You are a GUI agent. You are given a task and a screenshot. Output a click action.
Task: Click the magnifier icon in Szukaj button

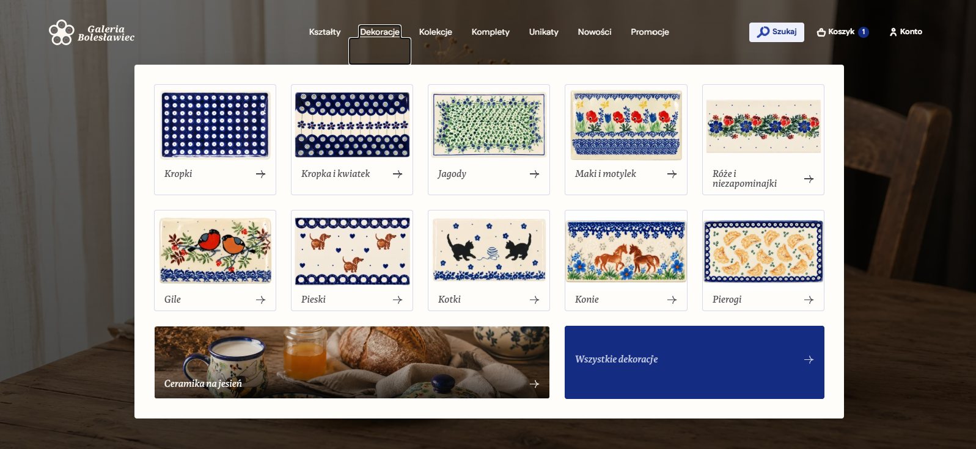tap(763, 32)
